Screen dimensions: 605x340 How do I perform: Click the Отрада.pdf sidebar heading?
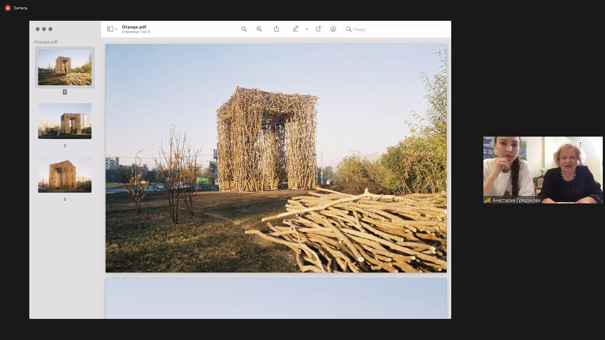tap(46, 42)
